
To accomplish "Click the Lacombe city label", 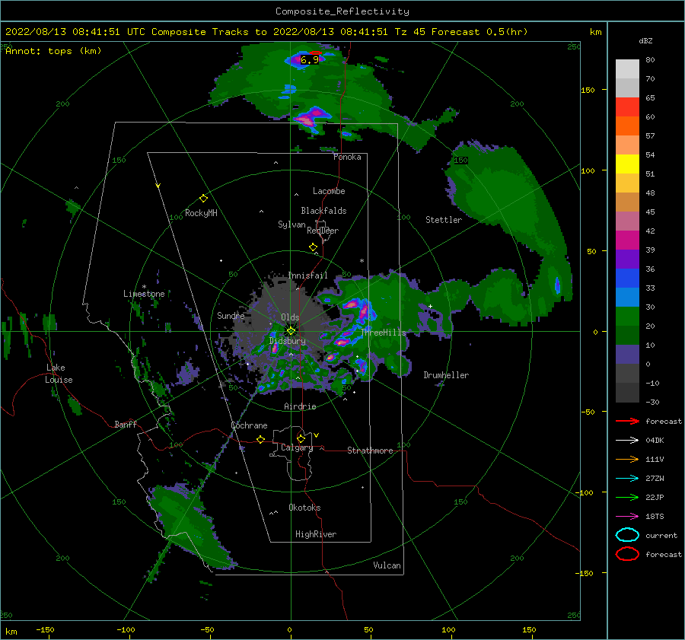I will click(329, 191).
